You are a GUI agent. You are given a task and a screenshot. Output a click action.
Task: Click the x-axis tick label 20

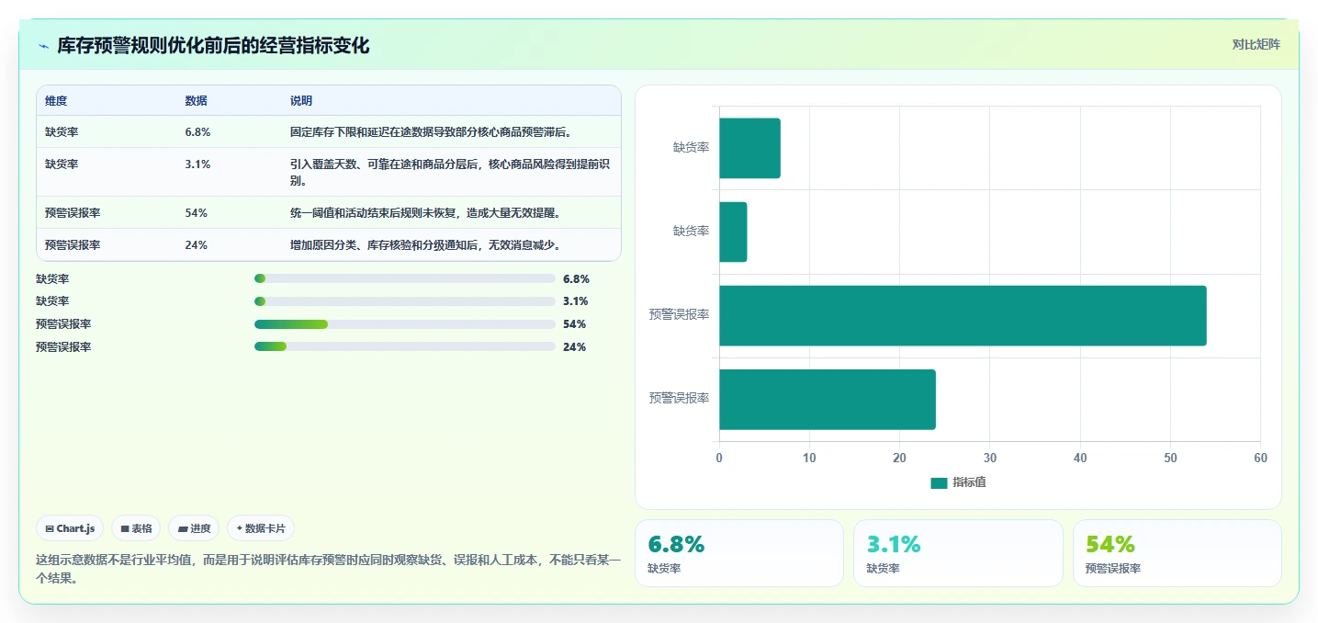tap(899, 458)
